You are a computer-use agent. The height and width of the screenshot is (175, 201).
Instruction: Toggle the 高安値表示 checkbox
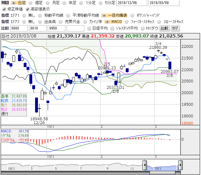27,9
